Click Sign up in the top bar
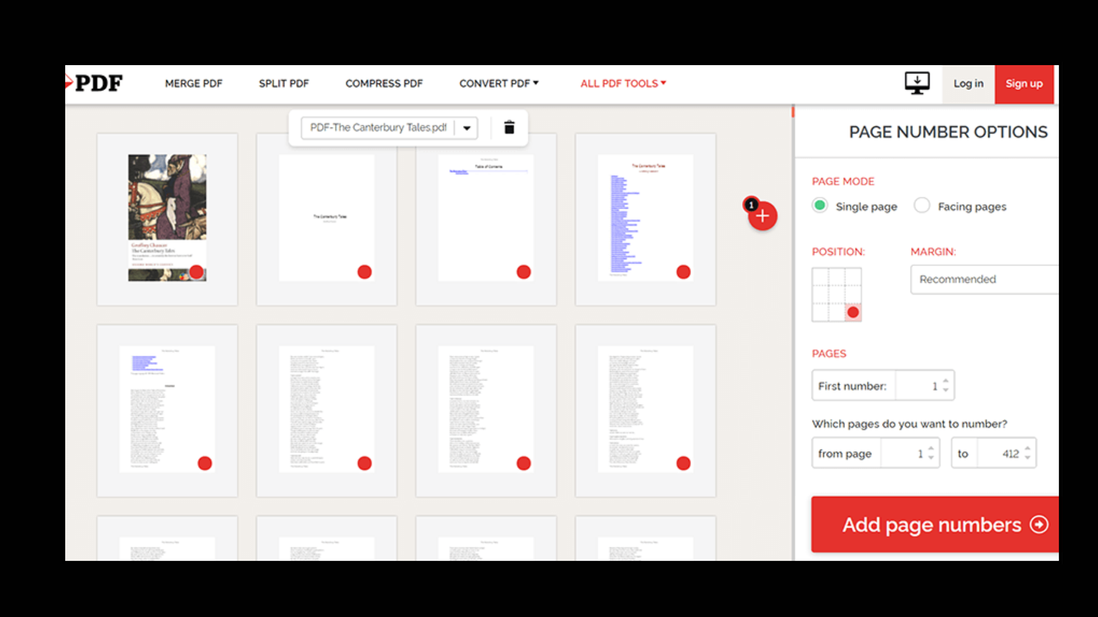Image resolution: width=1098 pixels, height=617 pixels. (1024, 83)
